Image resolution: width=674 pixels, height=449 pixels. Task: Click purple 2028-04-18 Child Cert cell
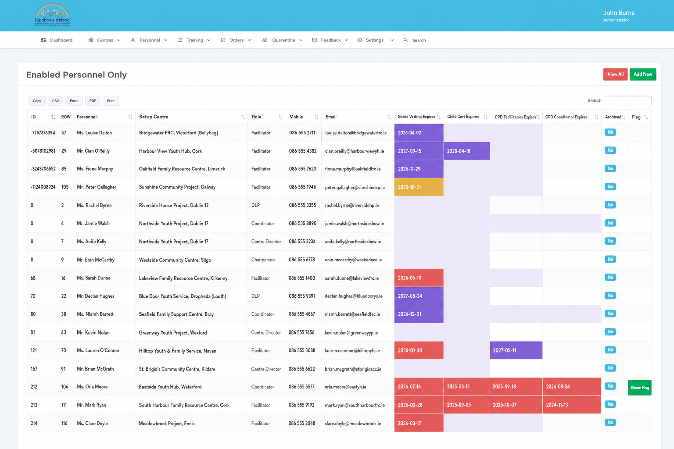pyautogui.click(x=467, y=151)
